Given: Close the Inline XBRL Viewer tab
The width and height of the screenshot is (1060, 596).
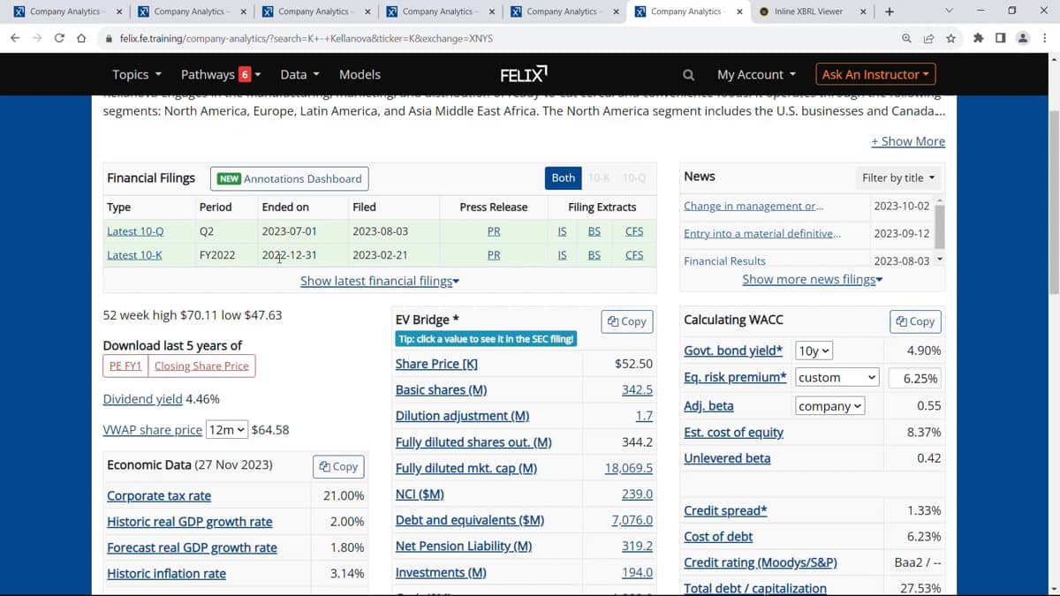Looking at the screenshot, I should pos(863,11).
